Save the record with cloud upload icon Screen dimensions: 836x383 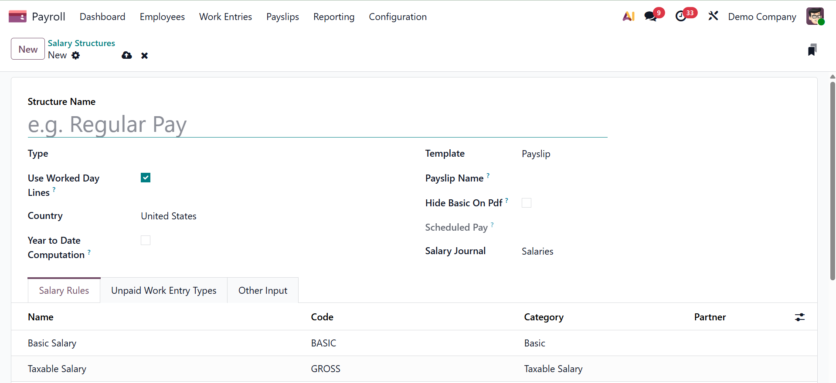(127, 55)
